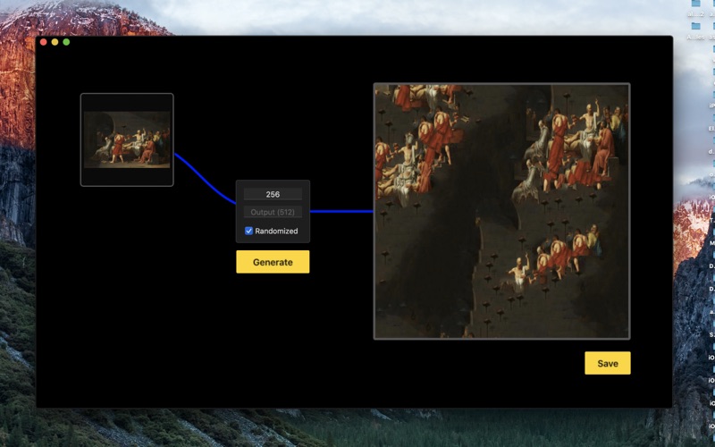Select the source painting thumbnail

click(127, 139)
